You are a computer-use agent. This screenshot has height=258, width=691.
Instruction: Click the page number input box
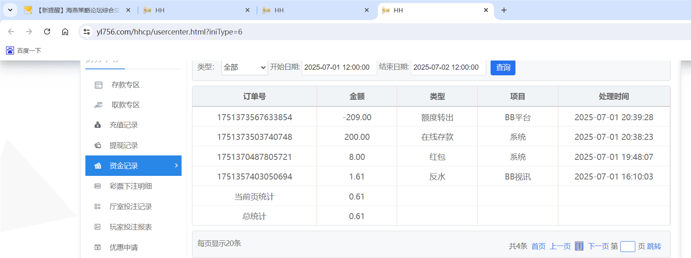627,246
